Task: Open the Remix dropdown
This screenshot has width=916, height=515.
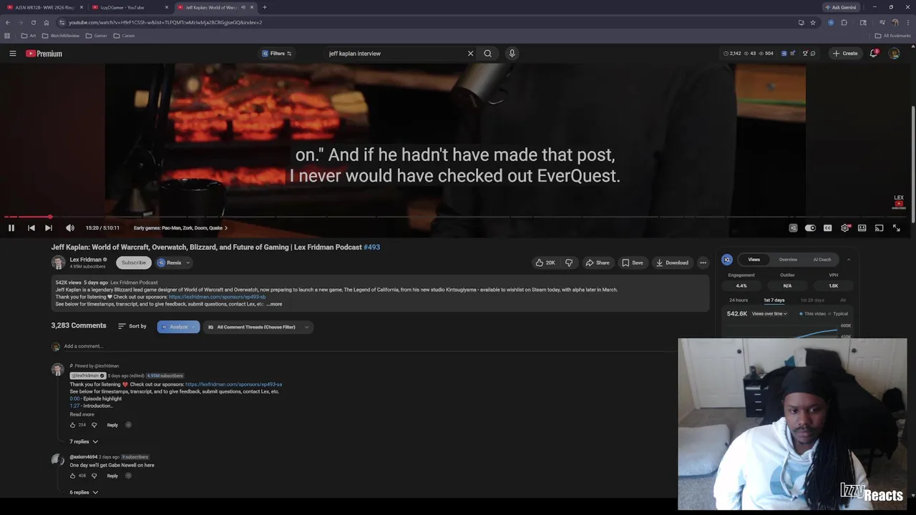Action: tap(174, 263)
